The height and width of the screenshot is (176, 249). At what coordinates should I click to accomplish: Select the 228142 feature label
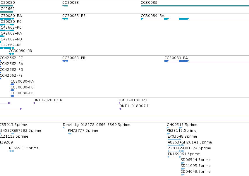[174, 148]
